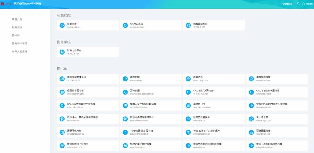This screenshot has width=314, height=153.
Task: Click the 财务办公平台 round icon
Action: (62, 52)
